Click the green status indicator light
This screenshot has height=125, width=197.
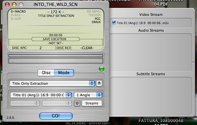click(x=102, y=69)
